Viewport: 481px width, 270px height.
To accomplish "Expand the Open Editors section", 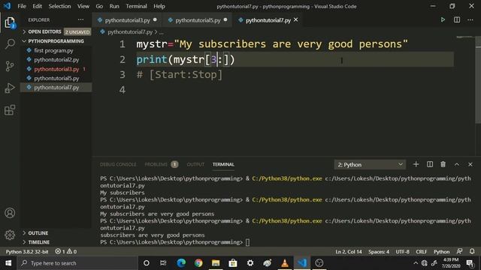I will point(56,31).
